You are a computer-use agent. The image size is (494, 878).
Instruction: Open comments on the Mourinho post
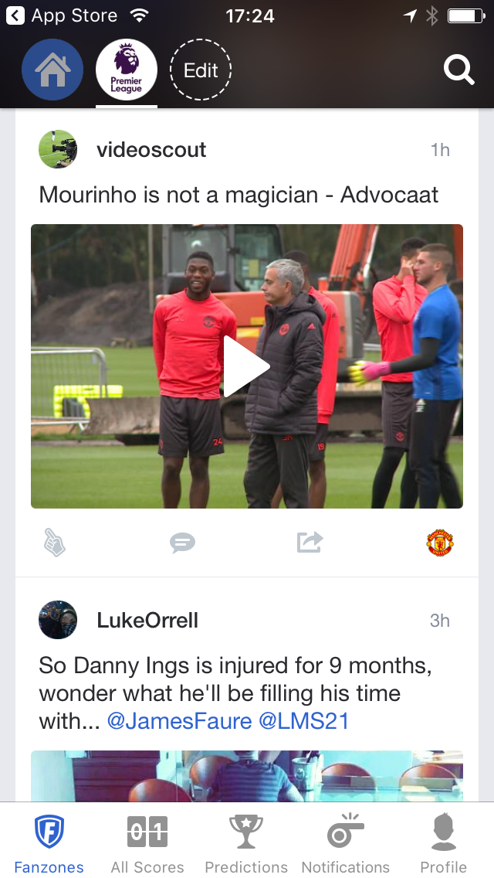click(182, 543)
